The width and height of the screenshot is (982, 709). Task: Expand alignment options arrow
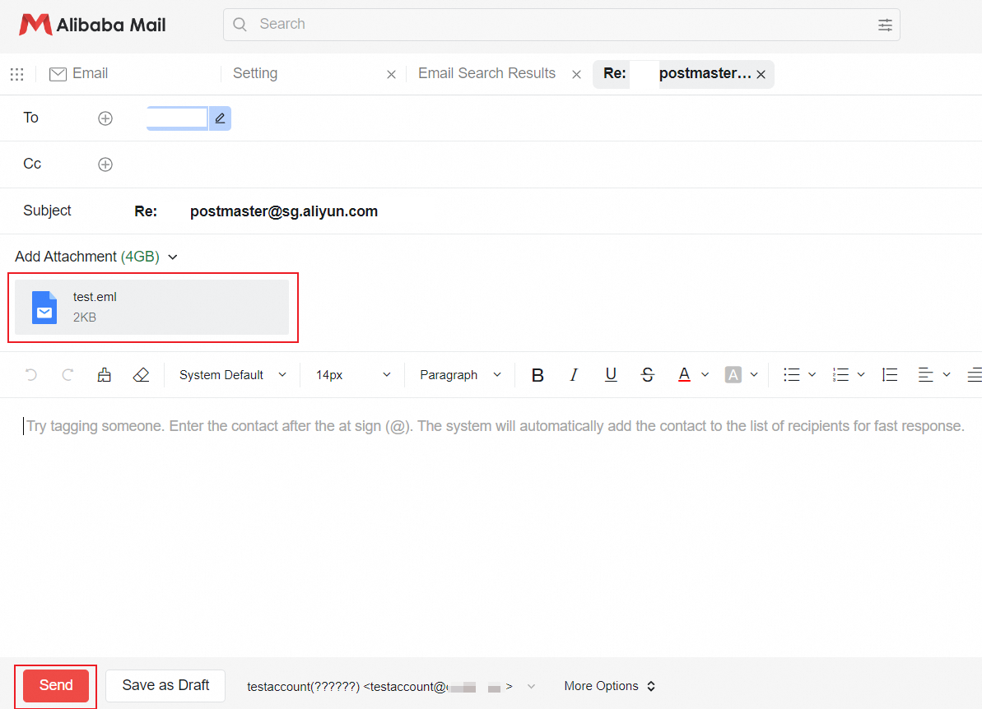tap(947, 375)
